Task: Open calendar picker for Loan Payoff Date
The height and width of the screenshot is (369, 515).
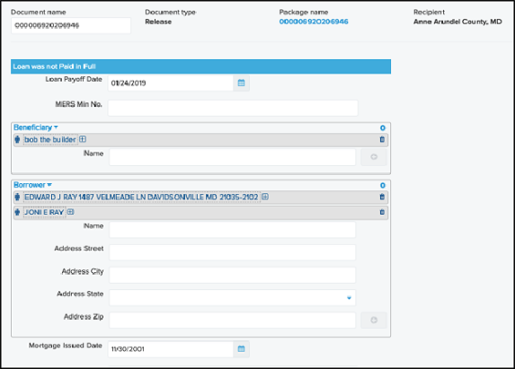Action: pos(242,83)
